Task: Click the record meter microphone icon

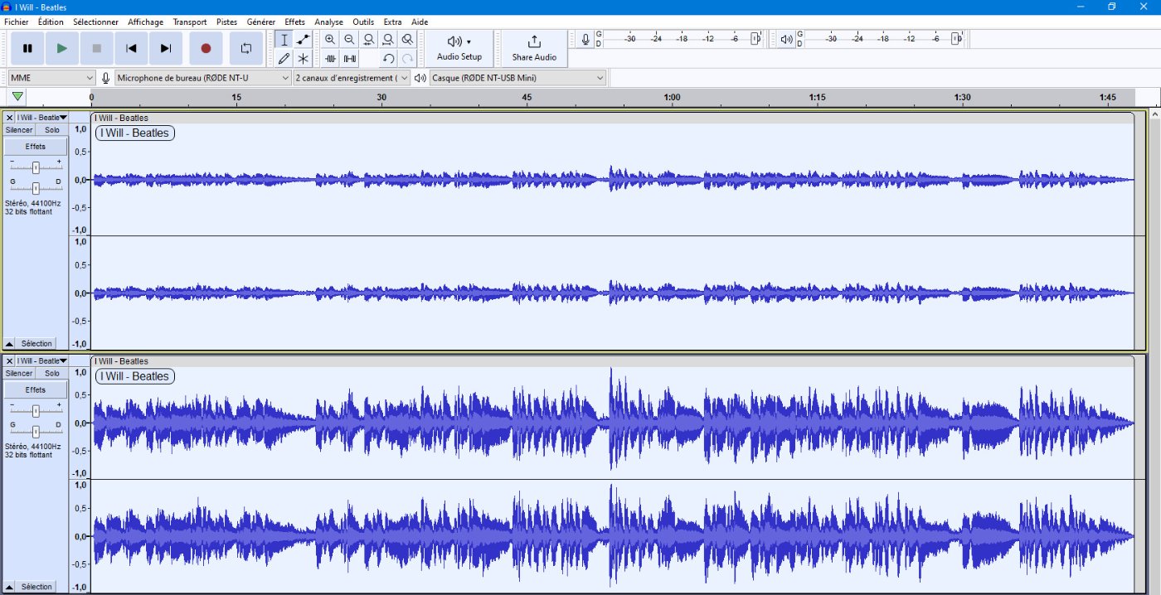Action: 586,39
